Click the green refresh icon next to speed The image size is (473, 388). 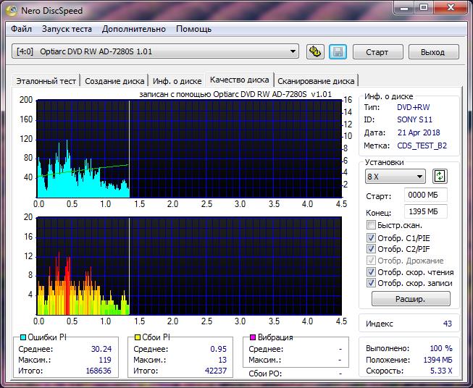(x=440, y=177)
